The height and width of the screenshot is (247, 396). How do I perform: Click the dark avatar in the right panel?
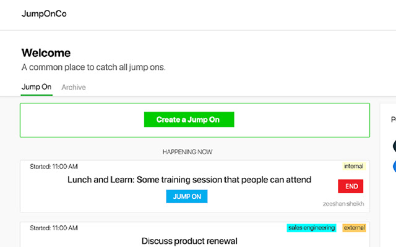[x=394, y=146]
